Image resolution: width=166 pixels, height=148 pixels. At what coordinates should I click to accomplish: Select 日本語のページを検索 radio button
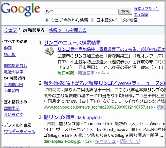(92, 20)
